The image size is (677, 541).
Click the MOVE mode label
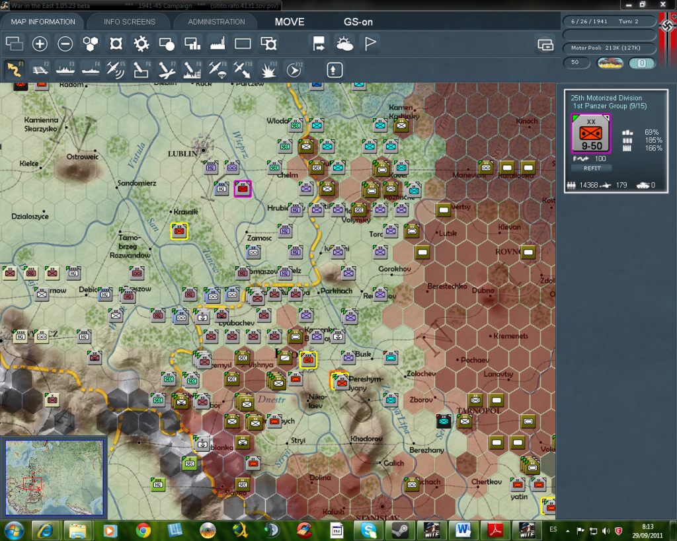tap(290, 22)
